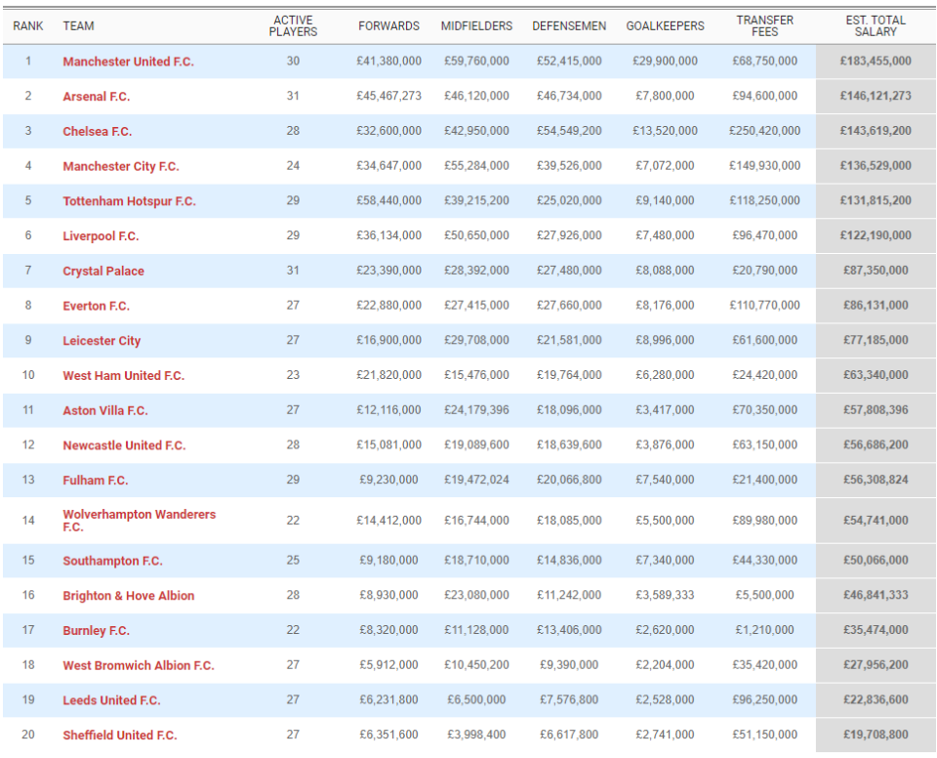Sort by Transfer Fees column header
Viewport: 937px width, 758px height.
coord(764,26)
